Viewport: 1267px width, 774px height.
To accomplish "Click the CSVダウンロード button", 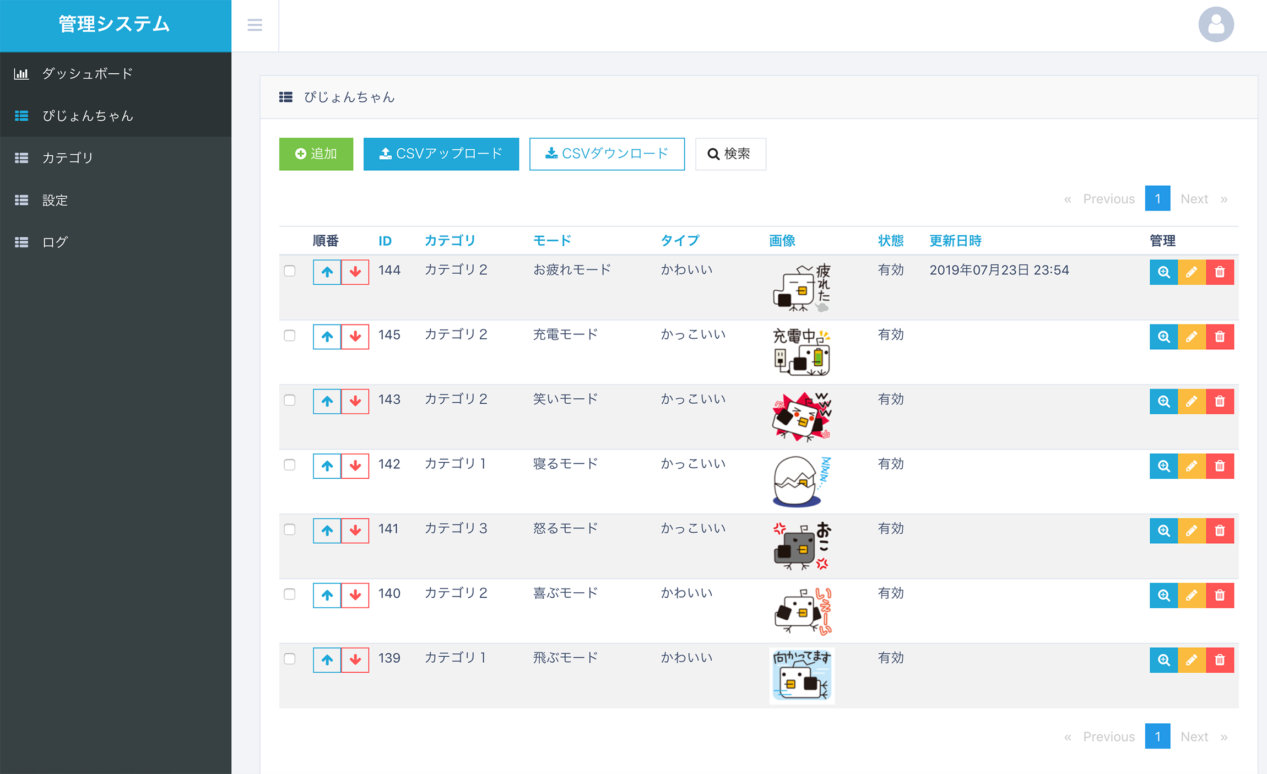I will tap(607, 152).
